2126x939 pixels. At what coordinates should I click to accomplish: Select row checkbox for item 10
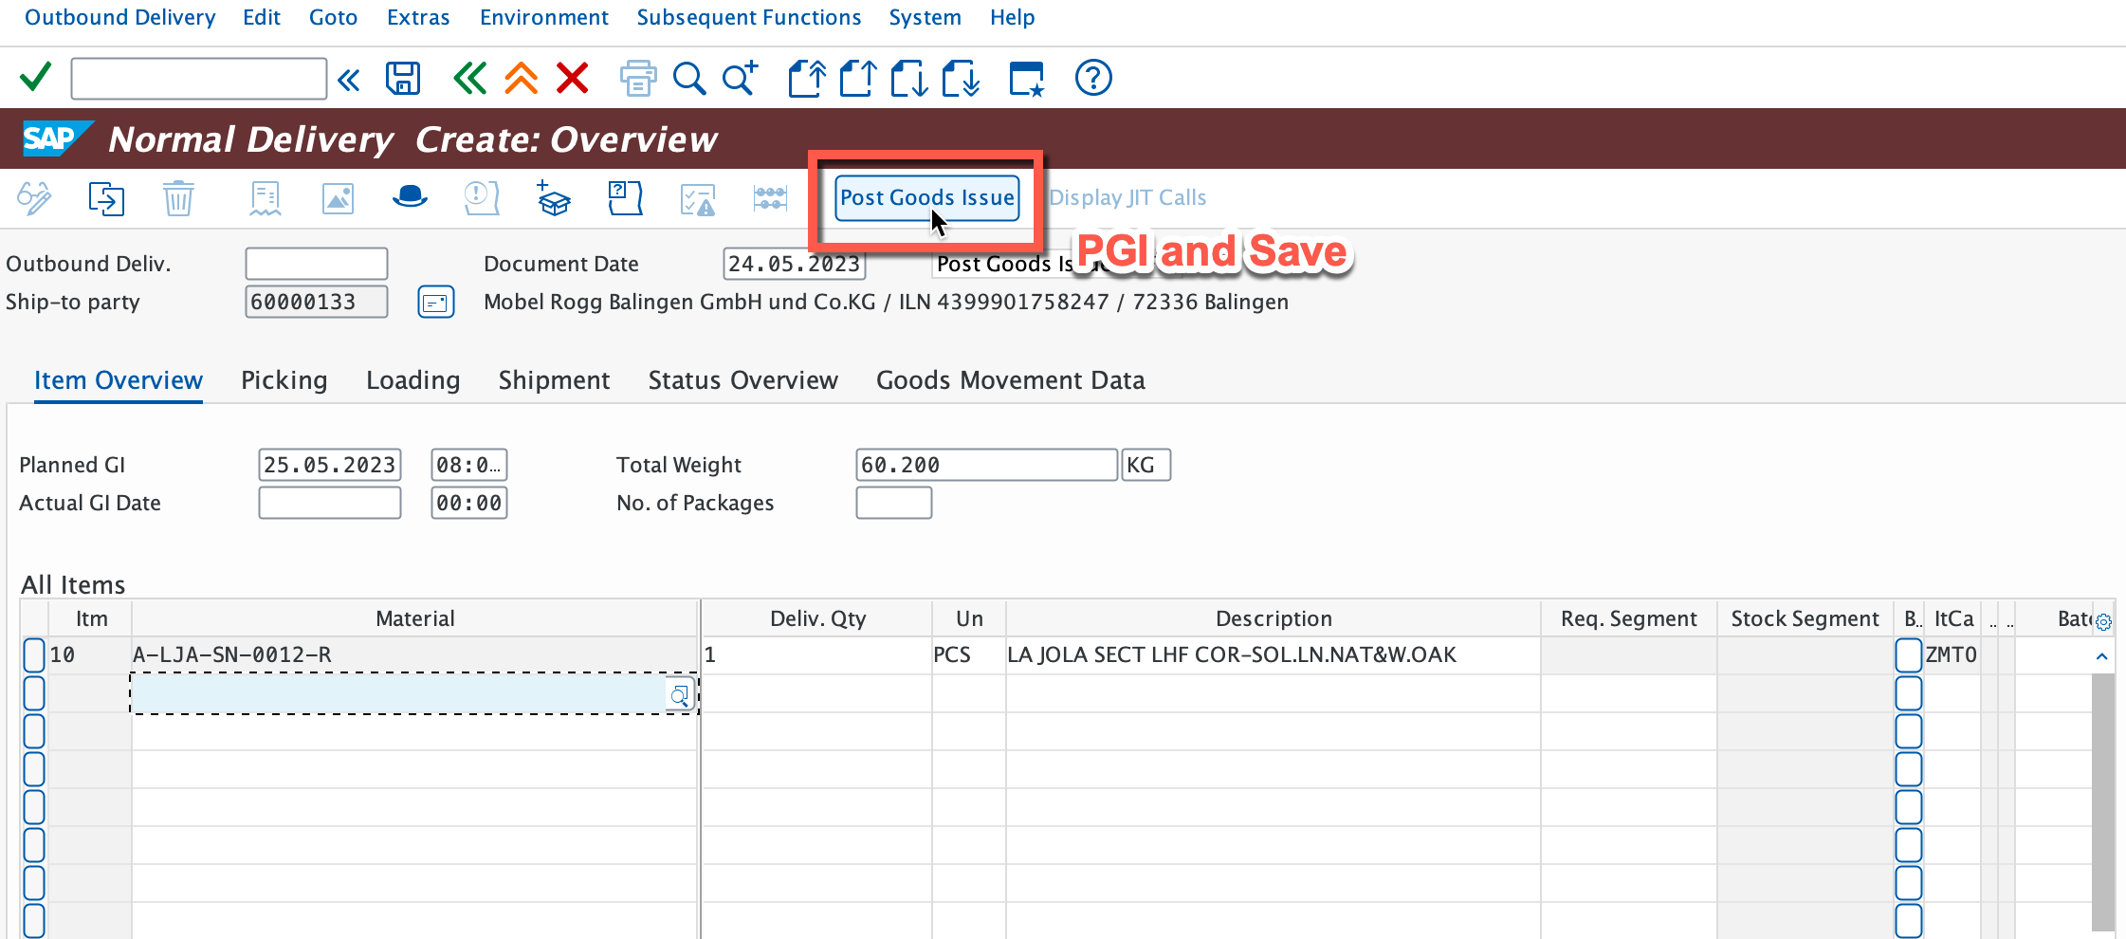pyautogui.click(x=34, y=655)
